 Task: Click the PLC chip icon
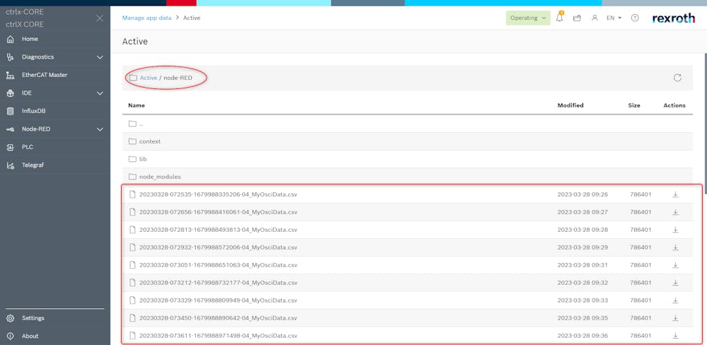point(11,147)
